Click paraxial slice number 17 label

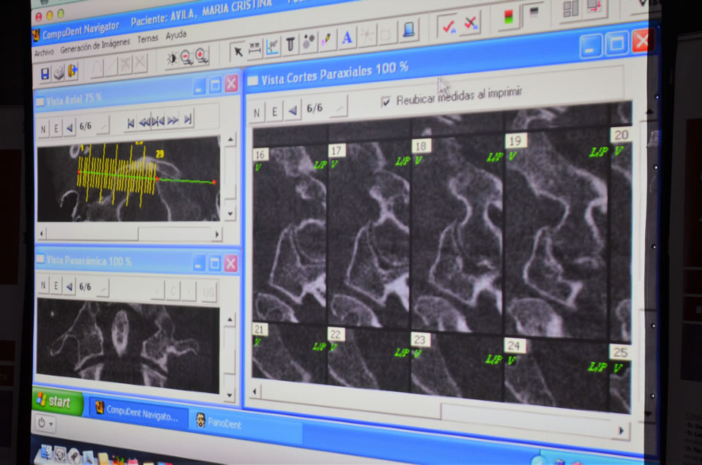336,151
